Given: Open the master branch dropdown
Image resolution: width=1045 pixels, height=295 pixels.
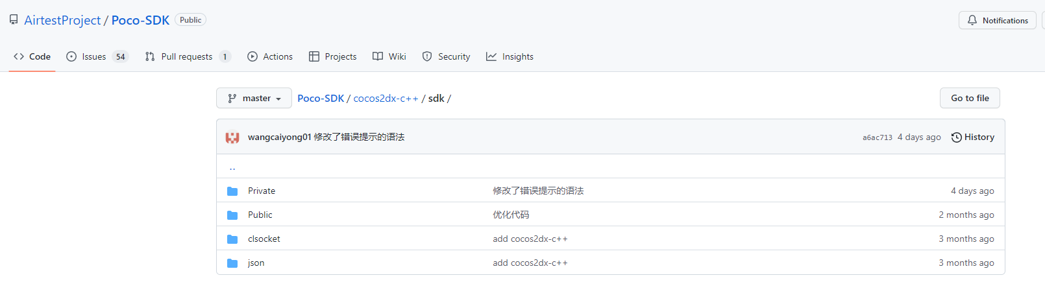Looking at the screenshot, I should 254,99.
